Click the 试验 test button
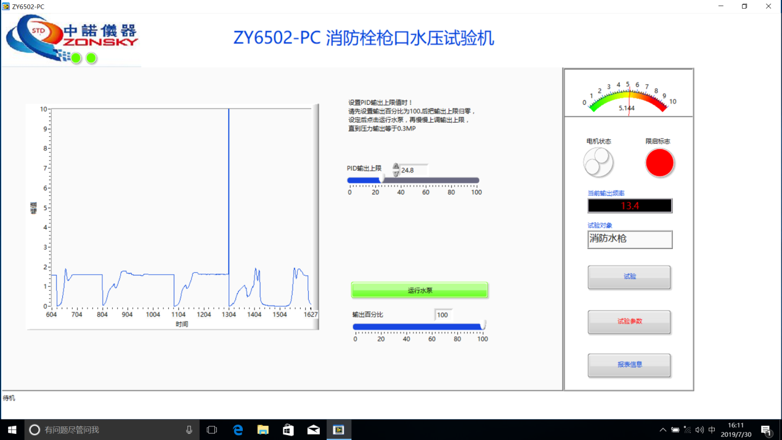782x440 pixels. tap(629, 277)
